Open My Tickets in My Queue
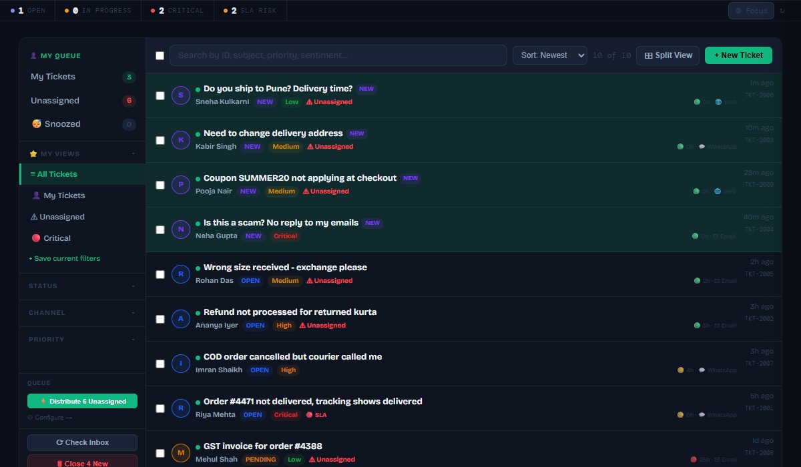801x467 pixels. [x=83, y=77]
